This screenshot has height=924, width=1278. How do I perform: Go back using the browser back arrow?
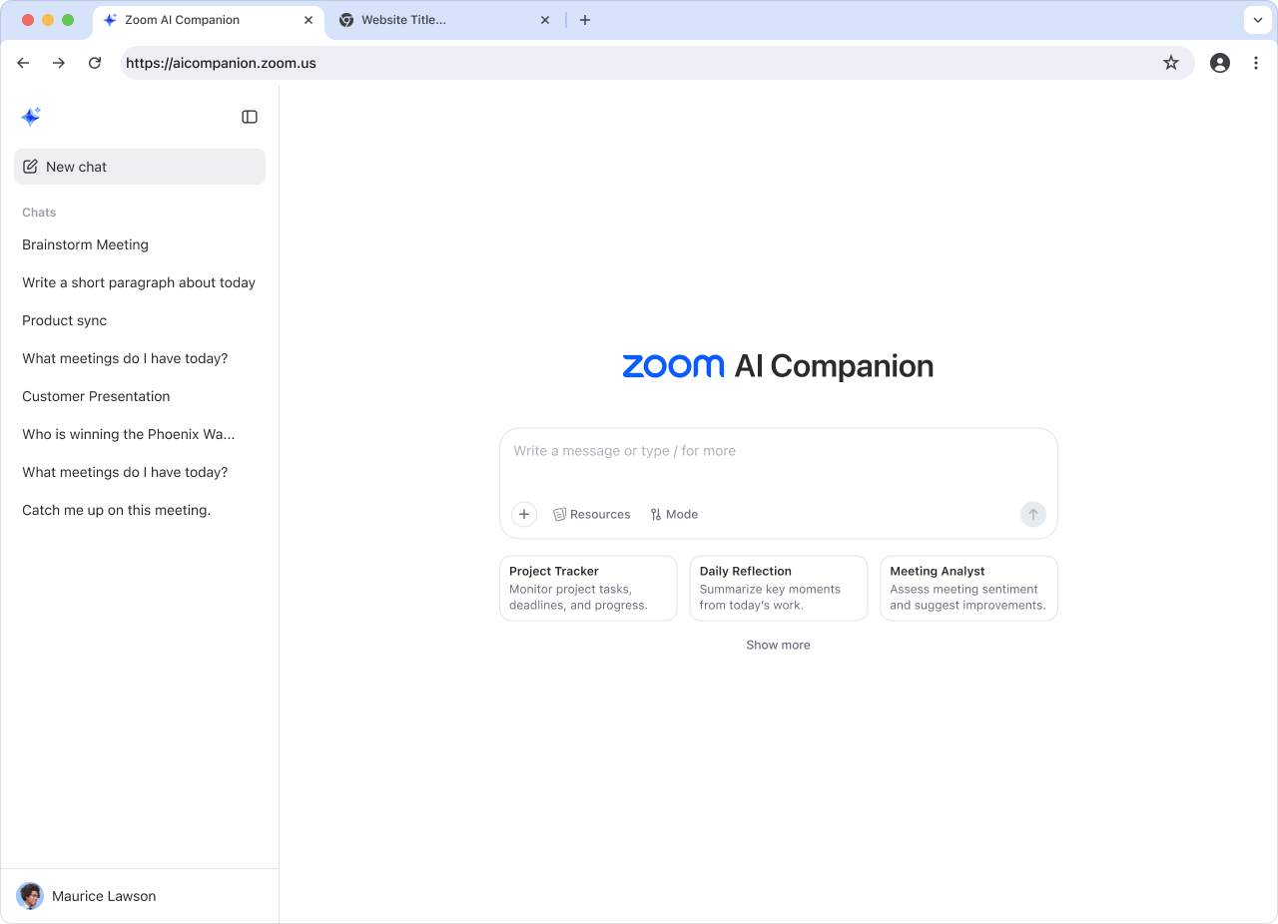pyautogui.click(x=23, y=62)
